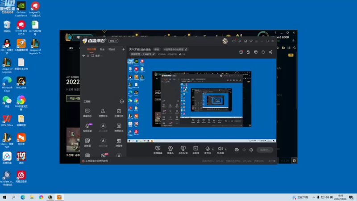Toggle visibility of 全屏1 scene source
The width and height of the screenshot is (357, 201).
(x=83, y=55)
